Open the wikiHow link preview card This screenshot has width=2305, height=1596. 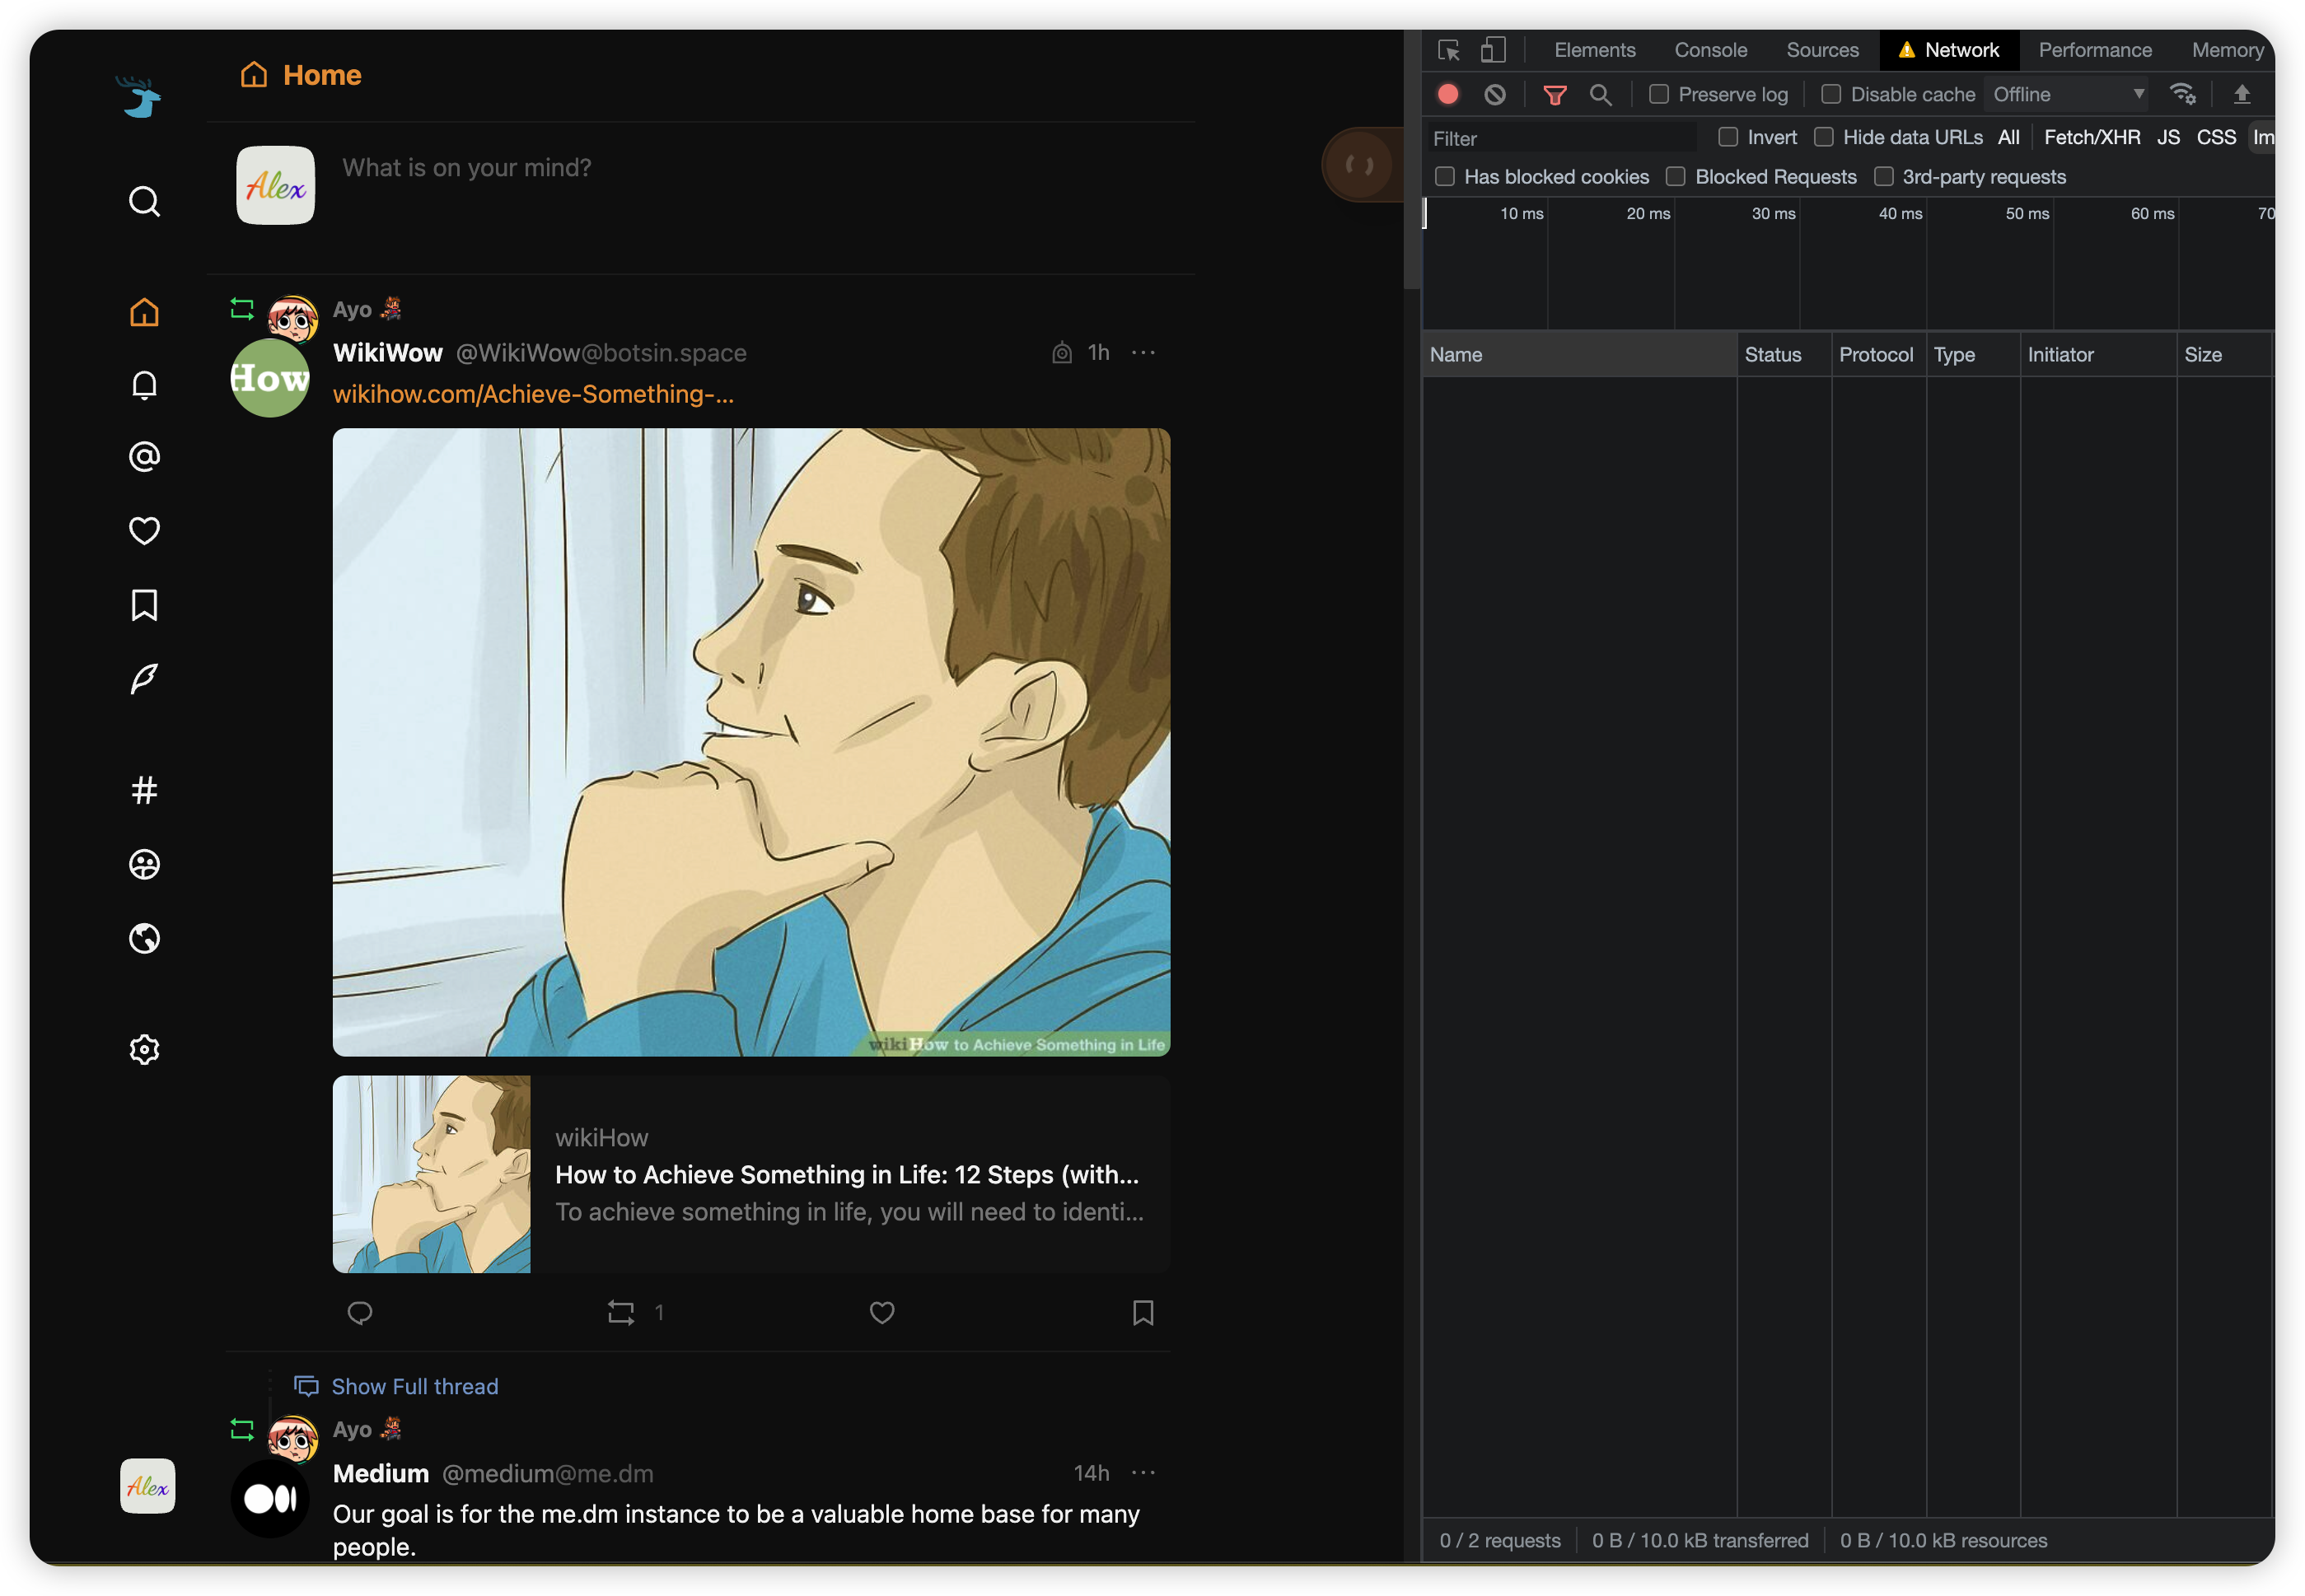(751, 1174)
